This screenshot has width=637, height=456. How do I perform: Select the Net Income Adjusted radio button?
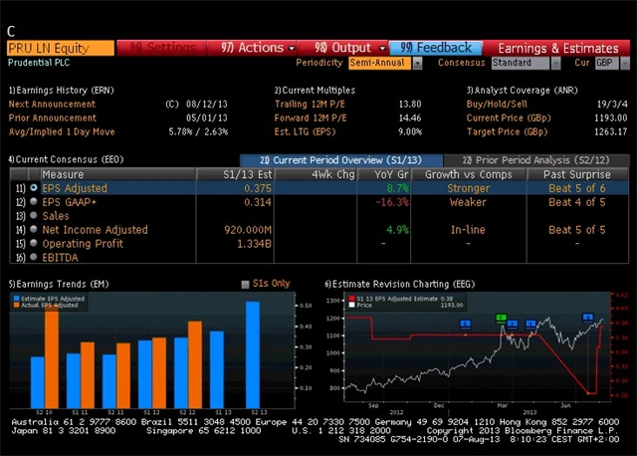coord(34,229)
